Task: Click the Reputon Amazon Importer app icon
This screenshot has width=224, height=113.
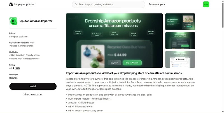Action: [13, 21]
